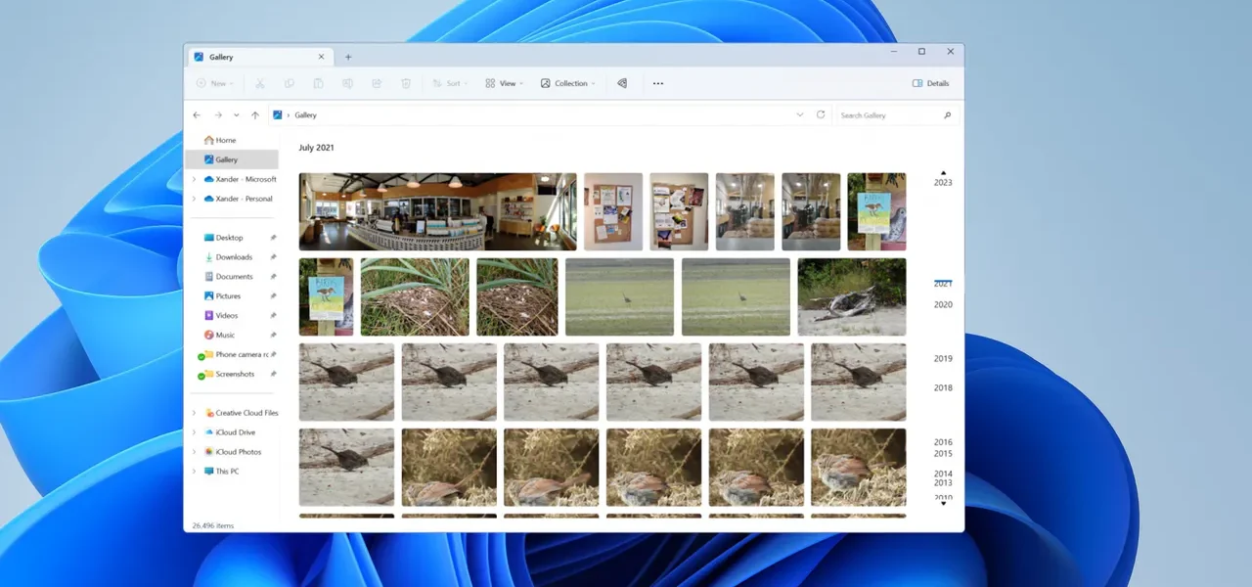This screenshot has height=587, width=1252.
Task: Unpin Downloads from the quick access sidebar
Action: [274, 256]
